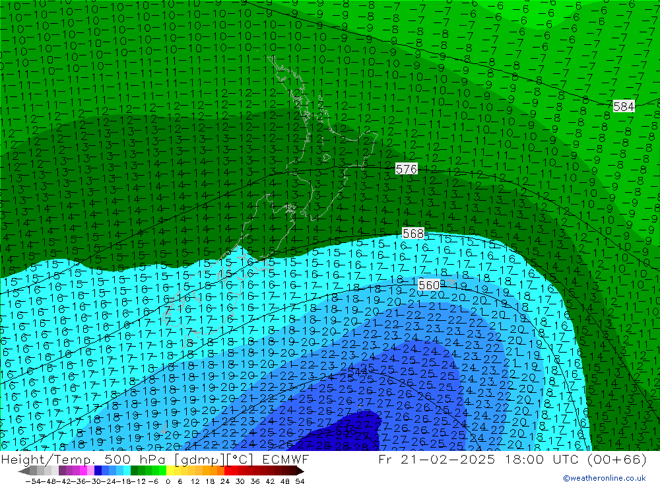The width and height of the screenshot is (660, 484).
Task: Pick the bright red swatch above legend value 24
Action: pyautogui.click(x=228, y=471)
